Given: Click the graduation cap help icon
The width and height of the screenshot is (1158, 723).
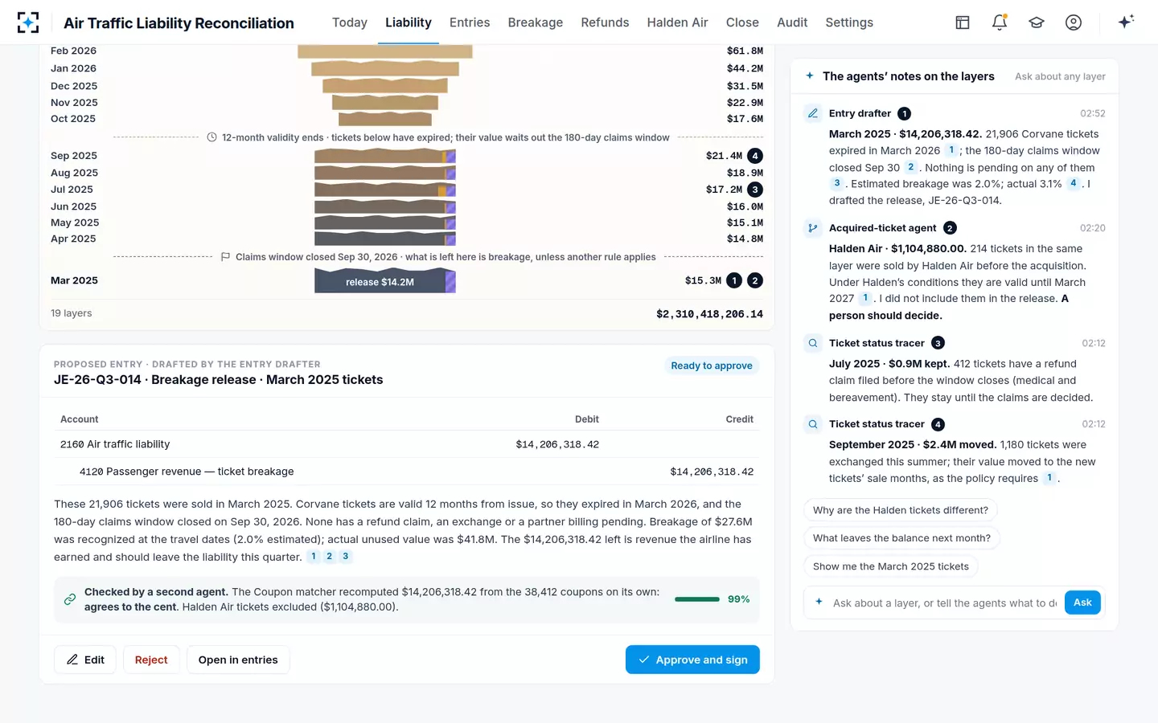Looking at the screenshot, I should pos(1037,22).
